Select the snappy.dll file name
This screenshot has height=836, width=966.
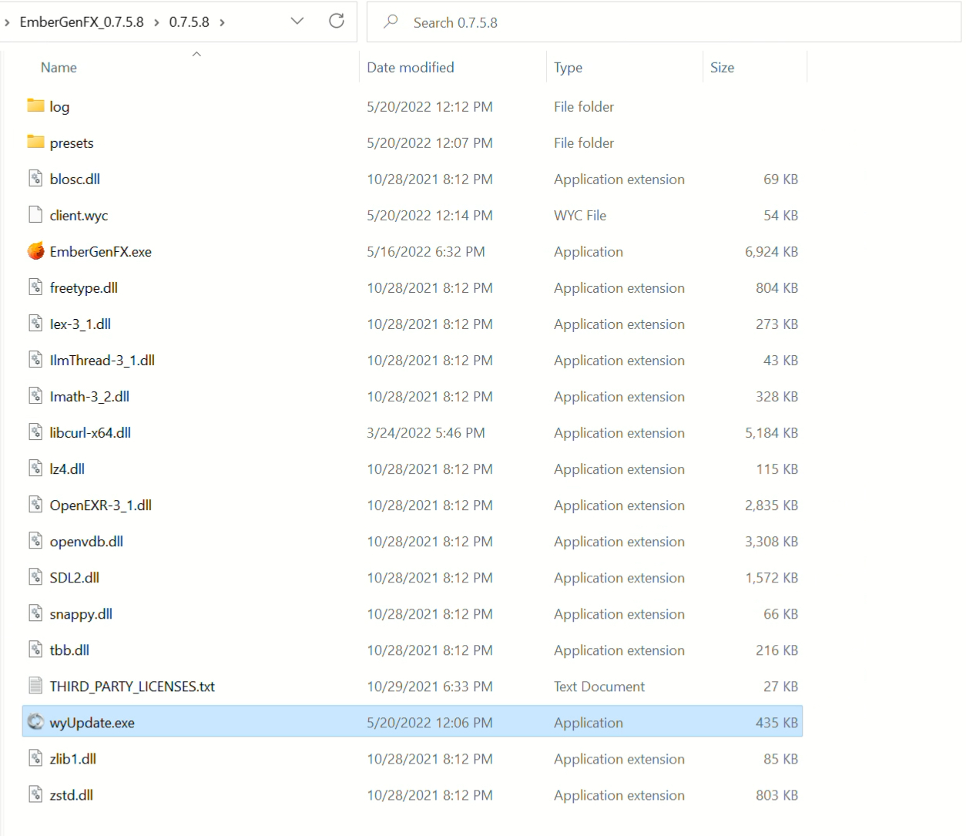coord(81,614)
